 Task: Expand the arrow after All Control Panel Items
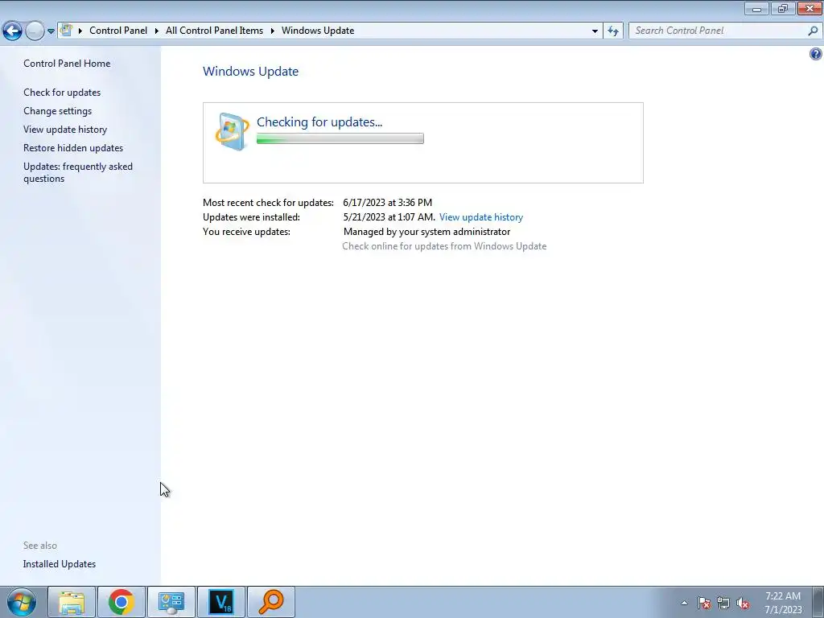(x=273, y=31)
